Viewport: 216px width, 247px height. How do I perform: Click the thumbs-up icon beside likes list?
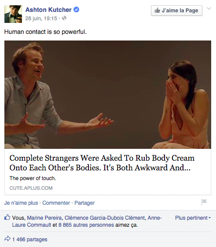(7, 218)
